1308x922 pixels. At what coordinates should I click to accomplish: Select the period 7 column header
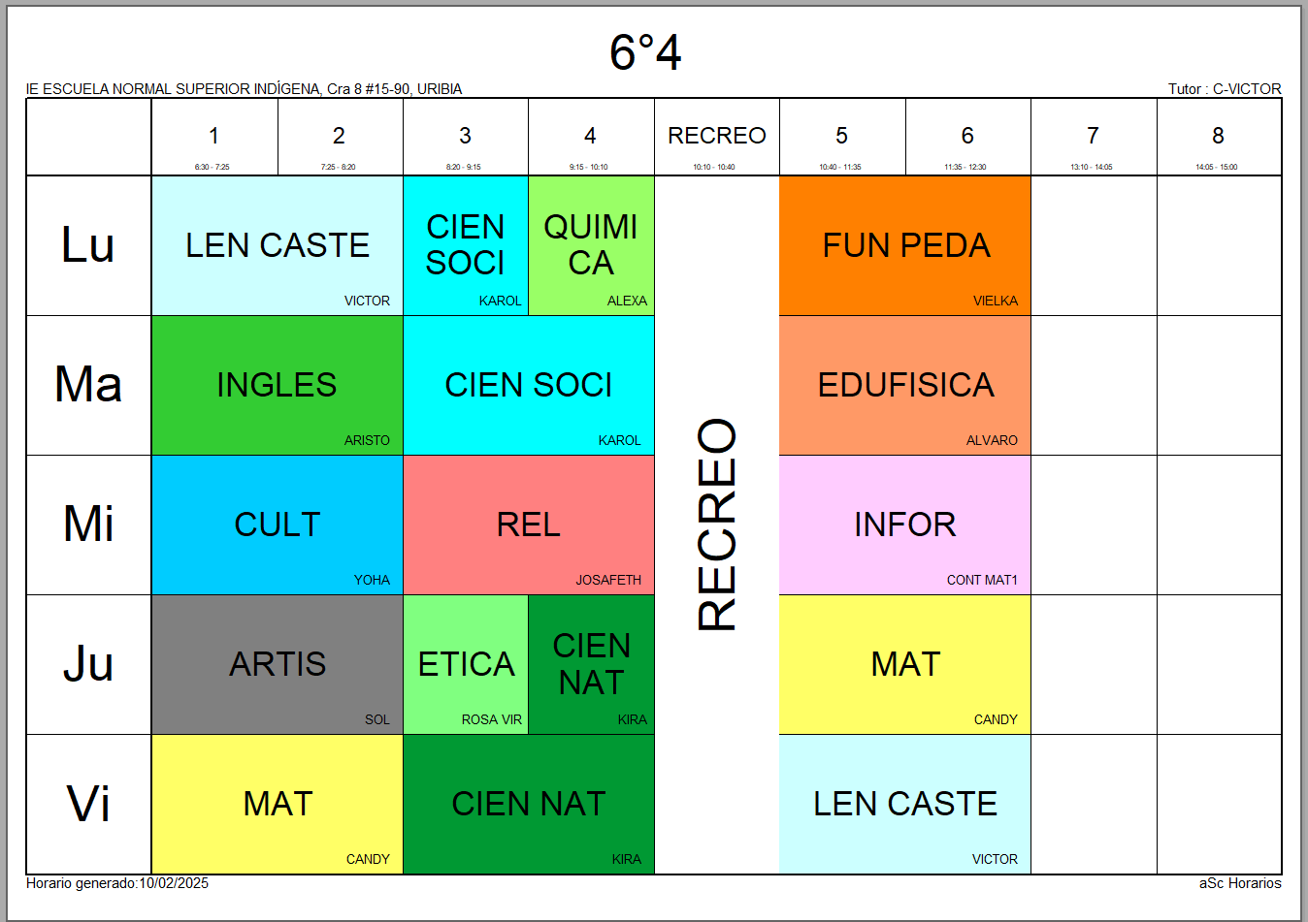(x=1093, y=137)
